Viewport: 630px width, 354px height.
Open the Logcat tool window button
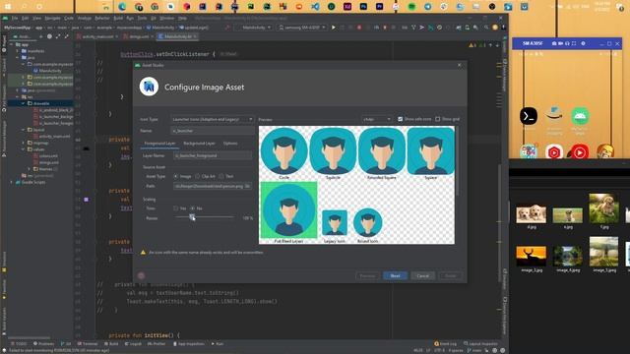pyautogui.click(x=133, y=344)
